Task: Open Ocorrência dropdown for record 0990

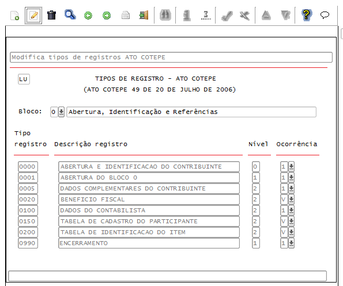Action: [x=291, y=243]
